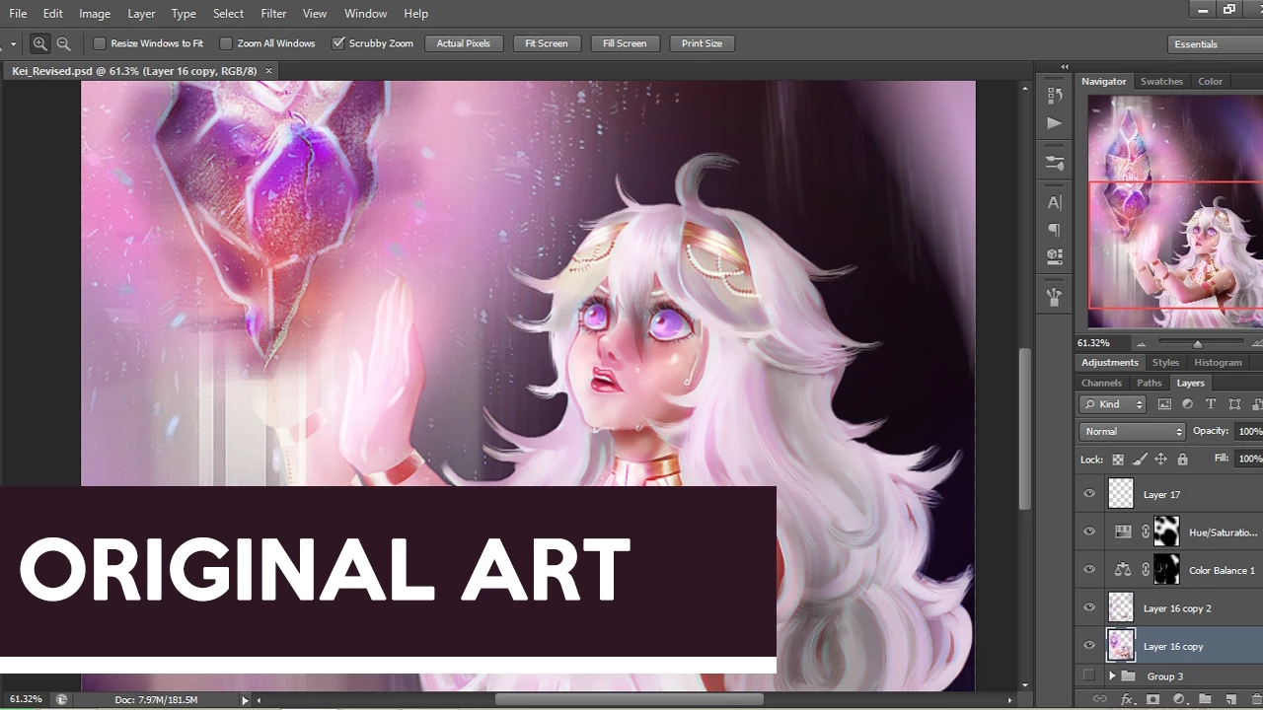This screenshot has height=710, width=1263.
Task: Switch to the Channels tab
Action: (1101, 383)
